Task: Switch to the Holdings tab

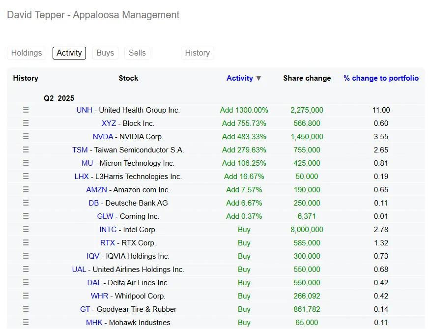Action: (x=27, y=53)
